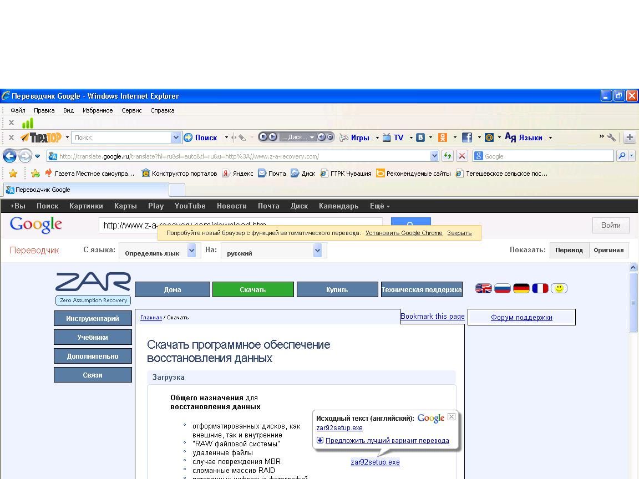Click the browser Forward arrow button

tap(25, 156)
